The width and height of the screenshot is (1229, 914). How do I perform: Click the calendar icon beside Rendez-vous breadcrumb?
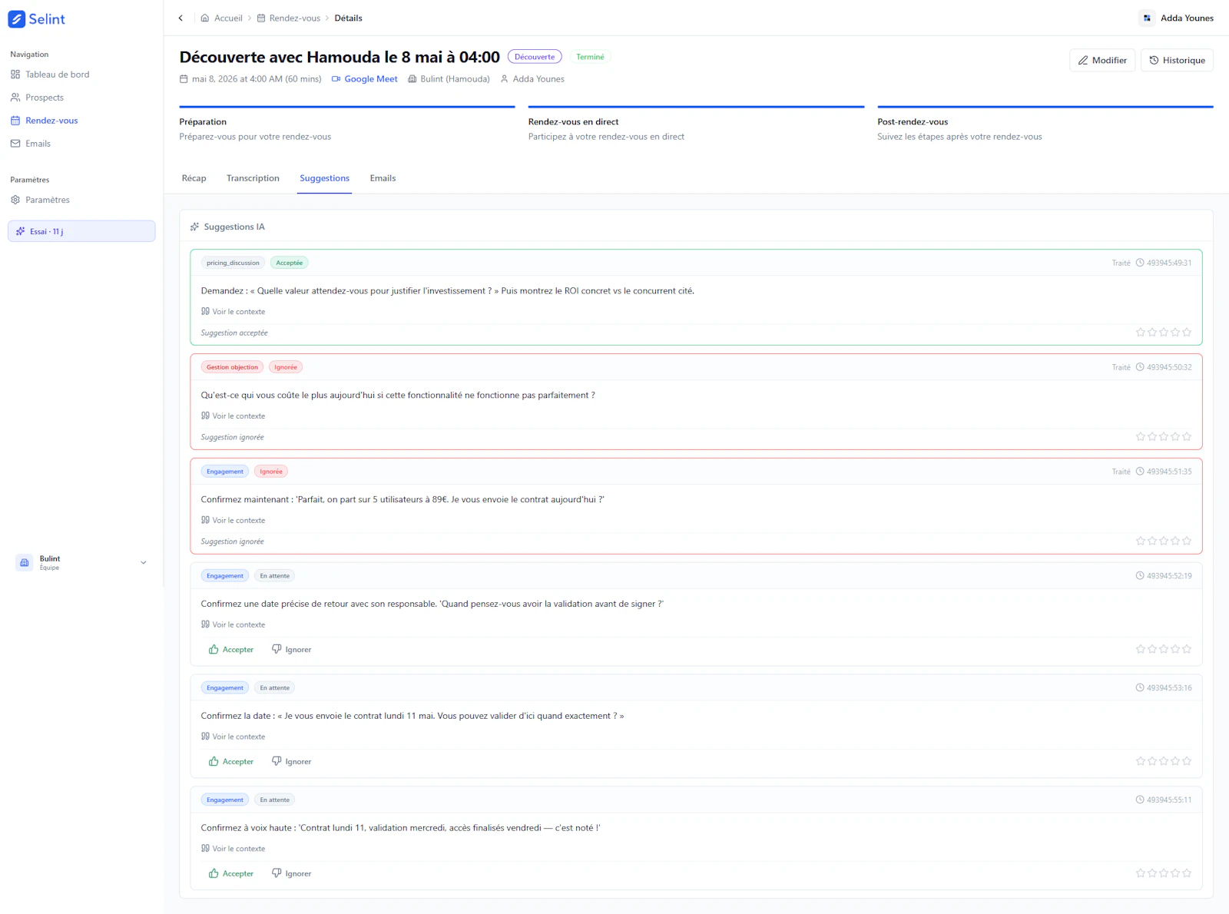pos(261,18)
